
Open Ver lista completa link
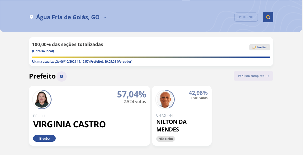pyautogui.click(x=251, y=76)
